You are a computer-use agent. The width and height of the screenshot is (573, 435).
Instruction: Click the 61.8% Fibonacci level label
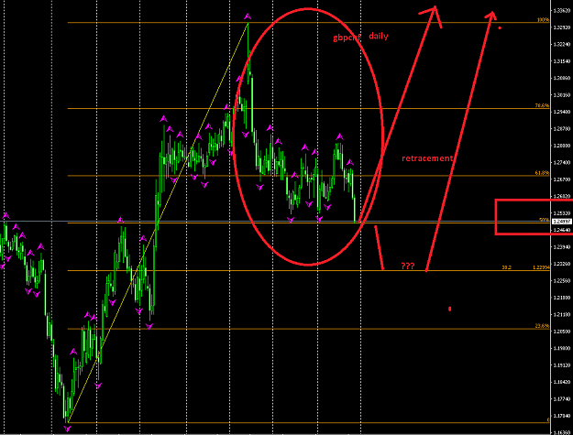pyautogui.click(x=543, y=173)
